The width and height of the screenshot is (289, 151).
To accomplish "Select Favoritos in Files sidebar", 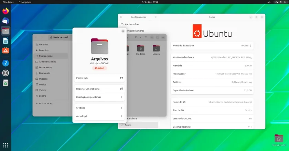I will (51, 50).
